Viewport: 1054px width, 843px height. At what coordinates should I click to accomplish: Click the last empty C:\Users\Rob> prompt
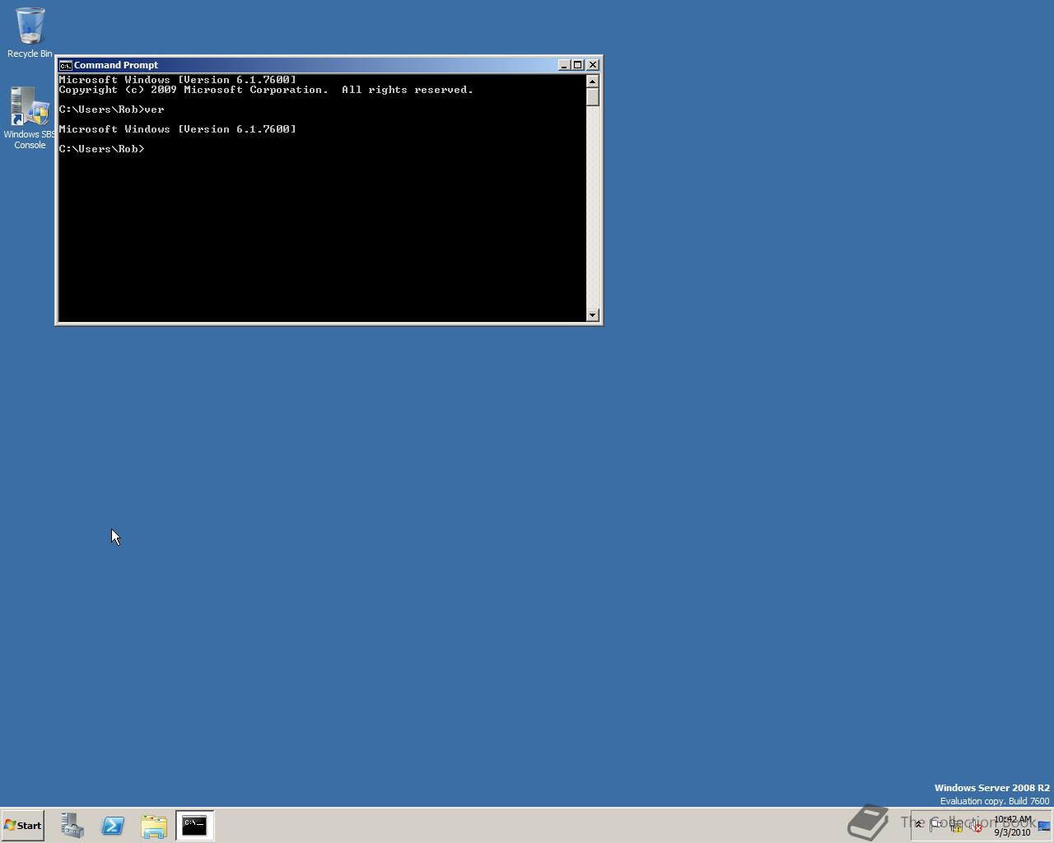coord(102,149)
